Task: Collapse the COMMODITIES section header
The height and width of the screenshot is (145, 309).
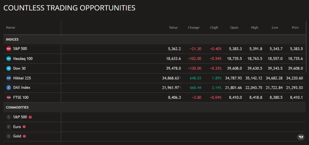Action: click(x=17, y=107)
